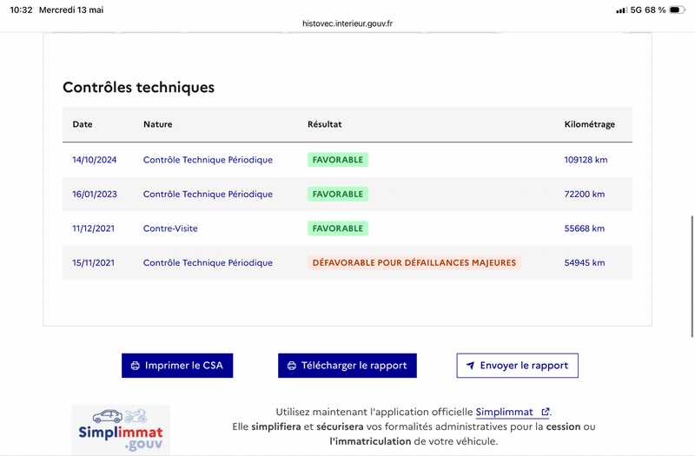Tap the histovec.interieur.gouv.fr address bar

click(x=347, y=23)
